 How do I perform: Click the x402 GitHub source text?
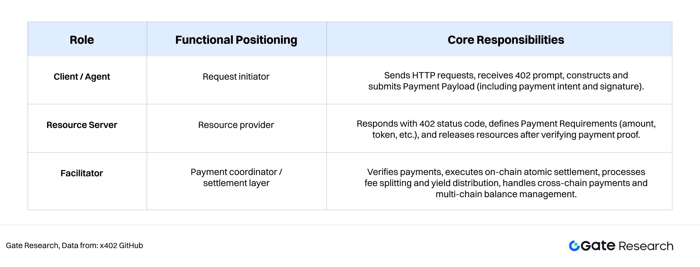point(121,245)
